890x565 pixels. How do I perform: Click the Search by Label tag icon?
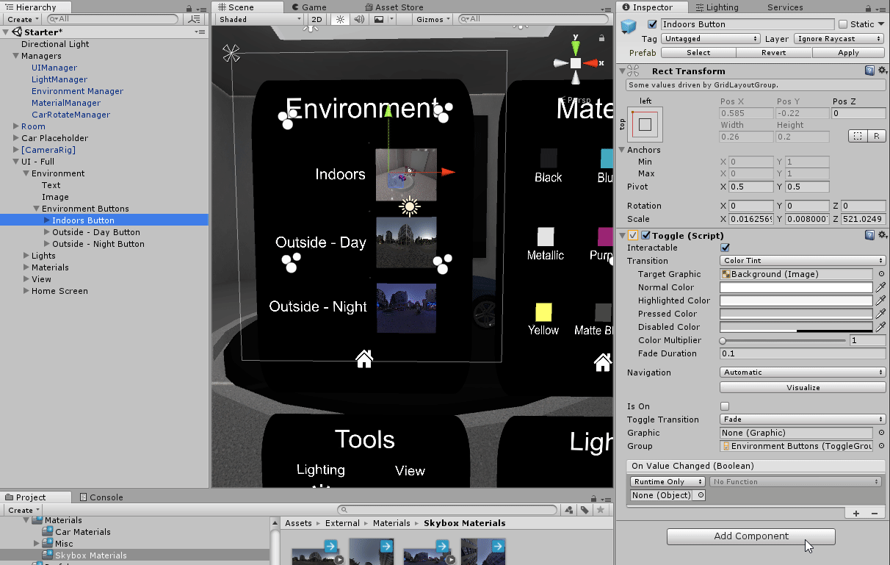point(585,510)
